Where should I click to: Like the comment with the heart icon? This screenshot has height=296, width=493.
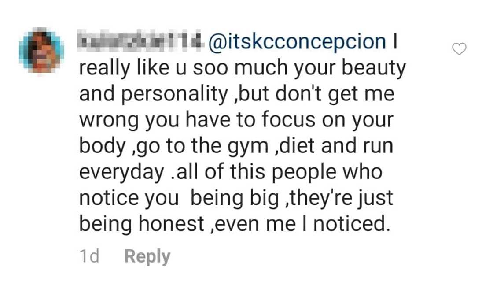tap(459, 49)
